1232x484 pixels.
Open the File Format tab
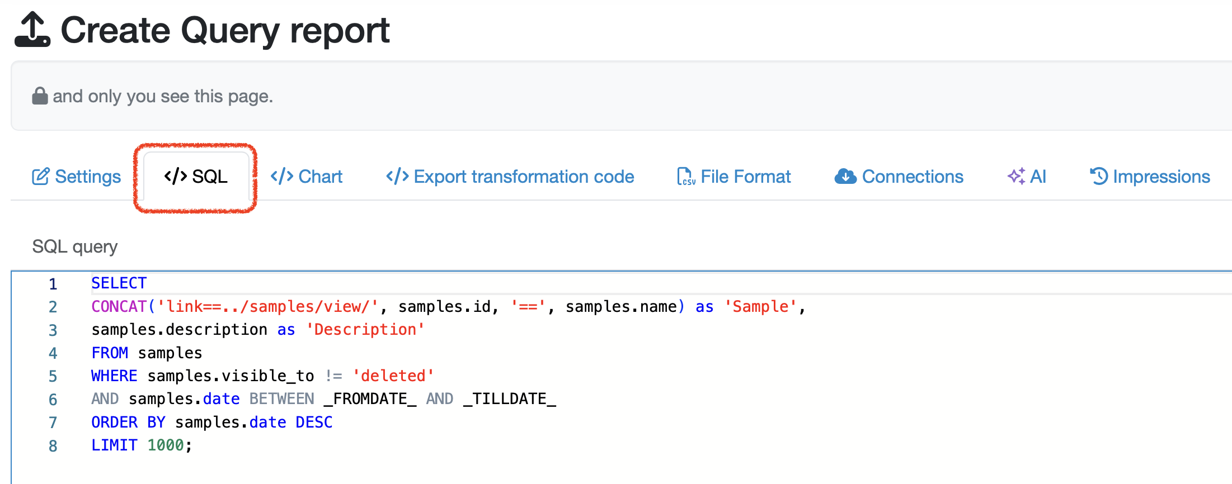point(745,177)
